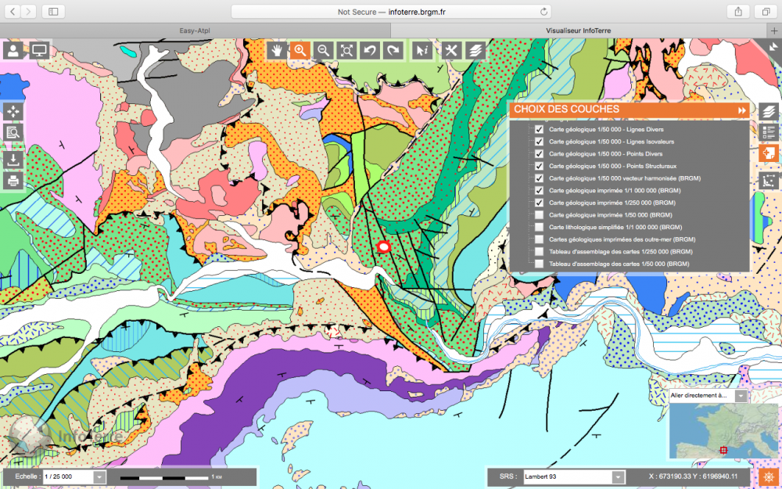Screen dimensions: 782x489
Task: Zoom to full map extent
Action: point(346,50)
